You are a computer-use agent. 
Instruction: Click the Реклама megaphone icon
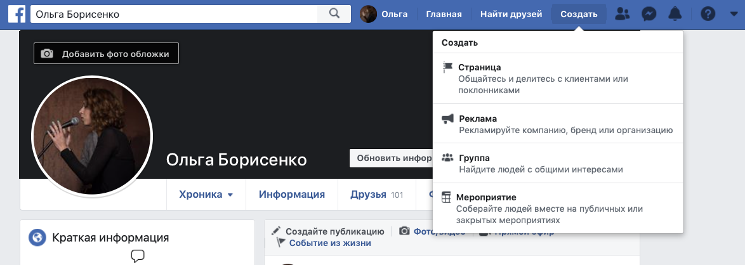click(447, 119)
